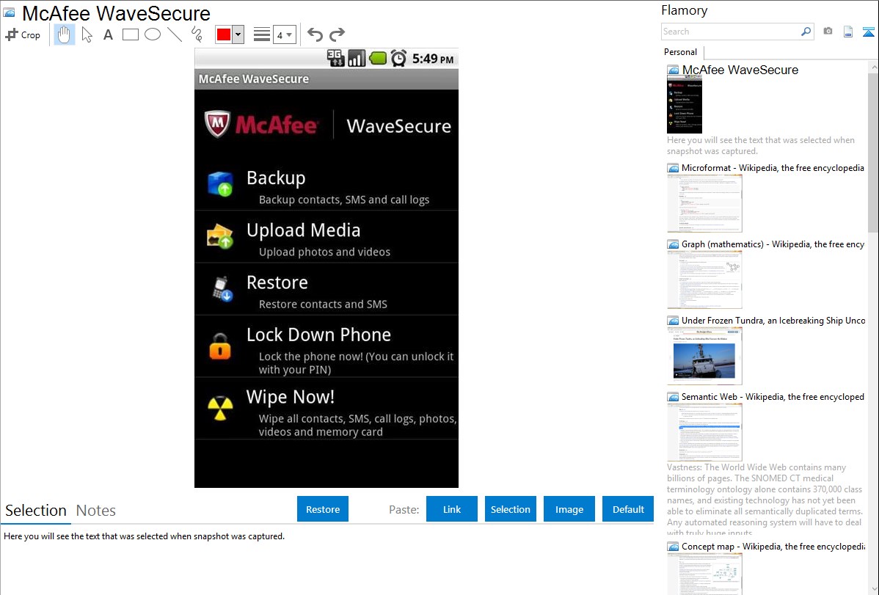Image resolution: width=879 pixels, height=595 pixels.
Task: Click the Paste Selection button
Action: click(x=511, y=509)
